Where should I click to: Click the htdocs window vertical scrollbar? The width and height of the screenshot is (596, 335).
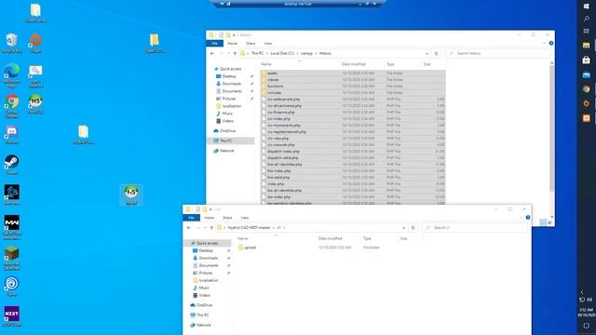(552, 129)
